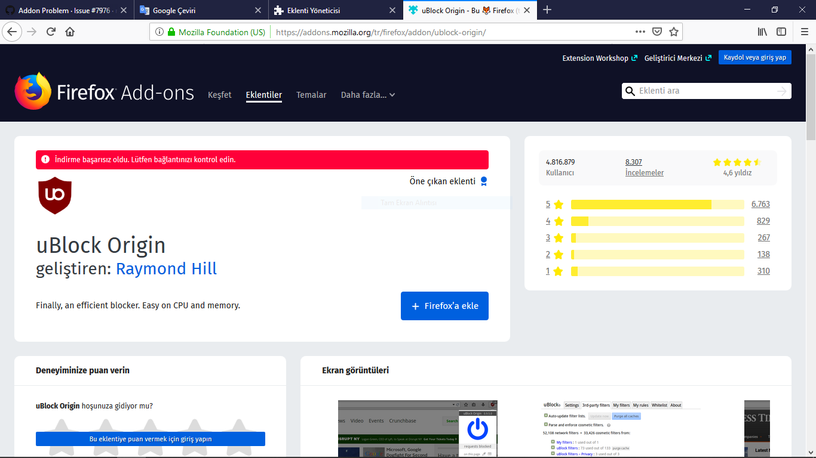Click the Back navigation arrow
The width and height of the screenshot is (816, 458).
click(12, 32)
